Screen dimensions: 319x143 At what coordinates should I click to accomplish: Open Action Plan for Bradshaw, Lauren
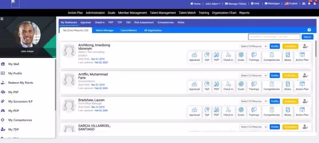pos(302,112)
